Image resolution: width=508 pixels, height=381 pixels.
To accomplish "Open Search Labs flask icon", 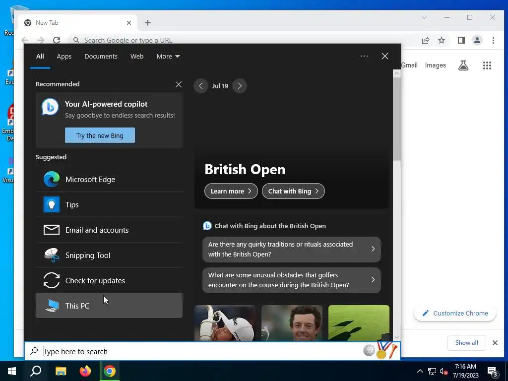I will 463,65.
